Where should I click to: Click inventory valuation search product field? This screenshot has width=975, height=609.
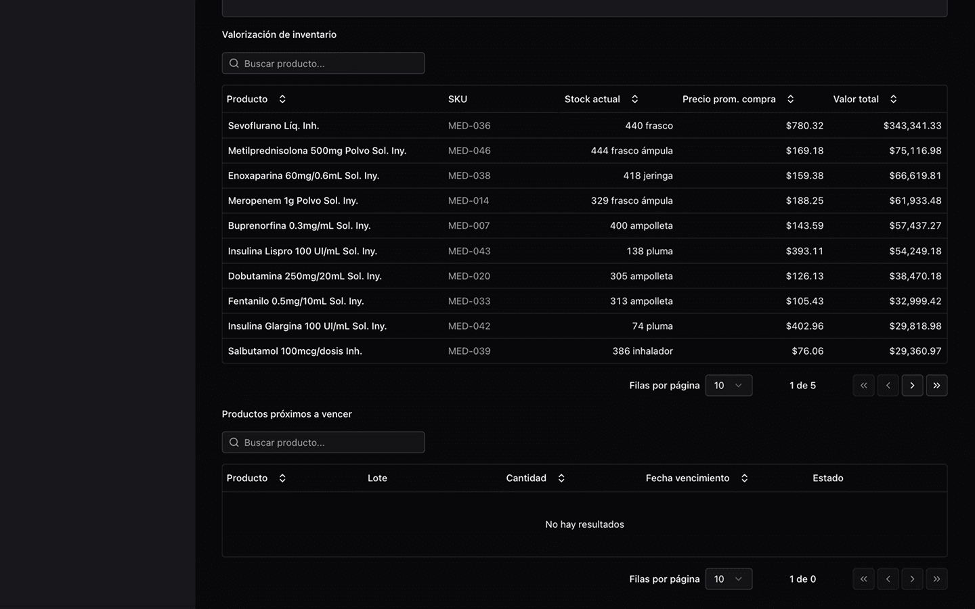pos(324,64)
